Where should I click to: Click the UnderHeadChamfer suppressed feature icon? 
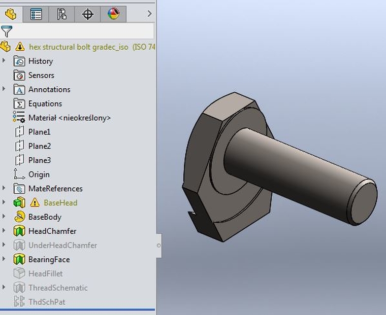click(x=19, y=245)
